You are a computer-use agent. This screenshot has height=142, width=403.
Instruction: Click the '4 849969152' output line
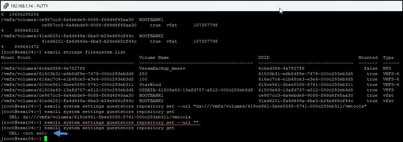point(20,30)
